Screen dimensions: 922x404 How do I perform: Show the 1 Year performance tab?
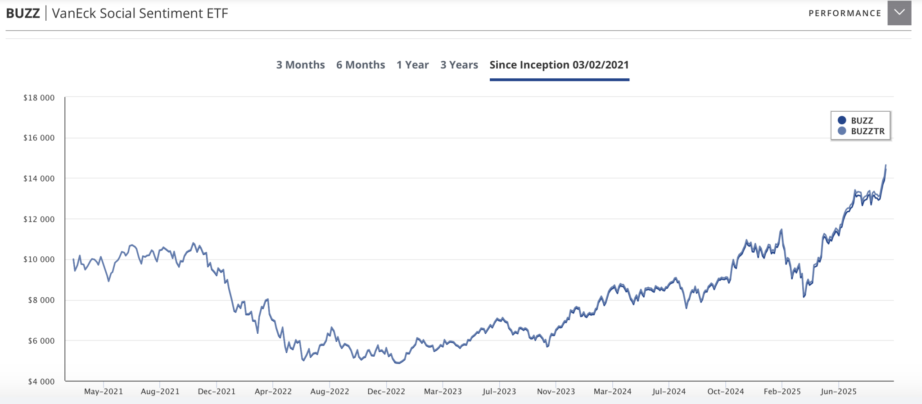coord(412,65)
